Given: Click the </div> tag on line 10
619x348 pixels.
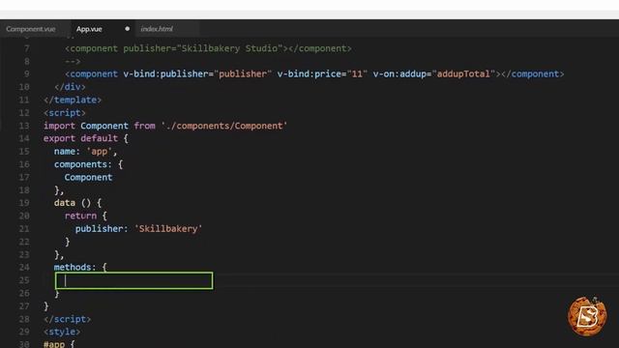Looking at the screenshot, I should 70,87.
